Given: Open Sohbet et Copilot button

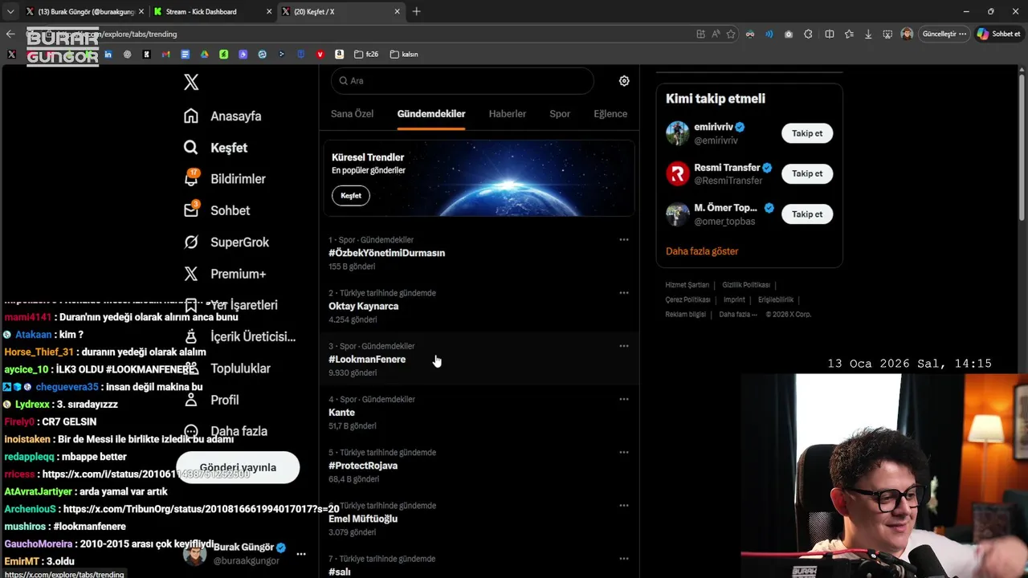Looking at the screenshot, I should coord(999,34).
